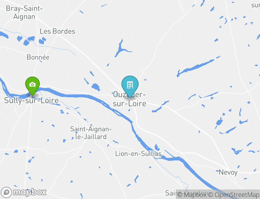Select the Lion-en-Sullias place label
The width and height of the screenshot is (260, 199).
(x=138, y=154)
